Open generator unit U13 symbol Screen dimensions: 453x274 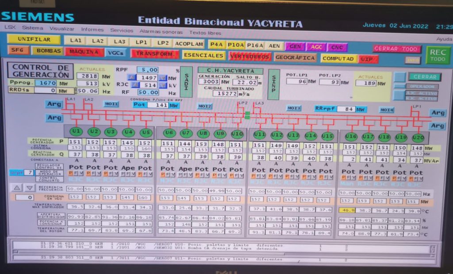(x=293, y=135)
